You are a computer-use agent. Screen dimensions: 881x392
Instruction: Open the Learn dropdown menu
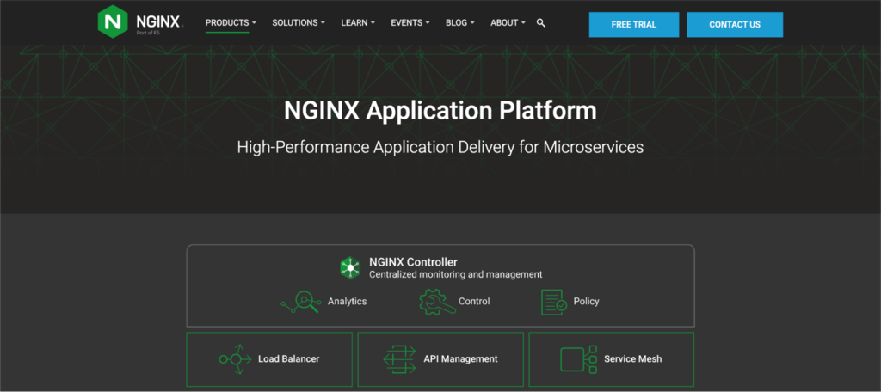coord(358,23)
